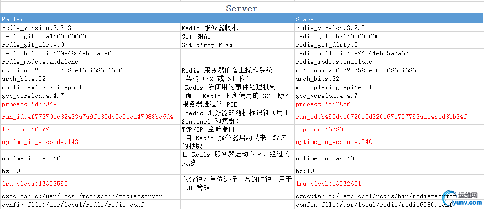Screen dimensions: 484x209
Task: Select Master redis_version:3.2.3 cell
Action: [x=90, y=27]
